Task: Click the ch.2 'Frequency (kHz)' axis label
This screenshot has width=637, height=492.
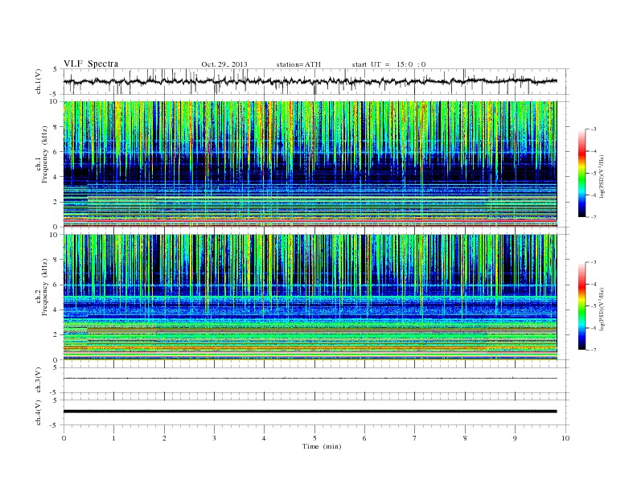Action: point(45,288)
